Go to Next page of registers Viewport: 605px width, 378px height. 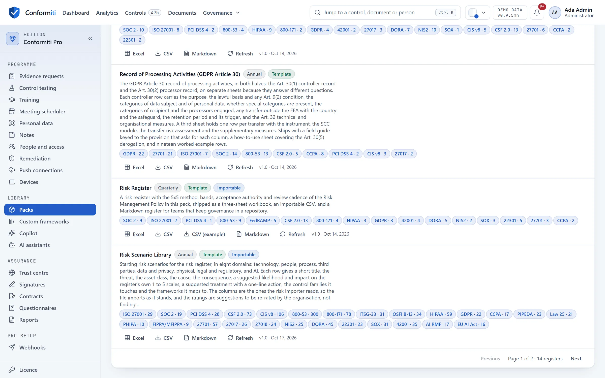[x=576, y=359]
